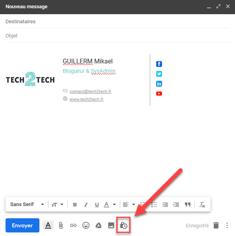
Task: Open the emoji picker smiley icon
Action: point(86,225)
